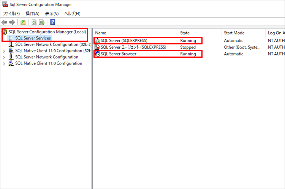
Task: Select the SQL Server (SQLEXPRESS) service name
Action: click(x=124, y=41)
